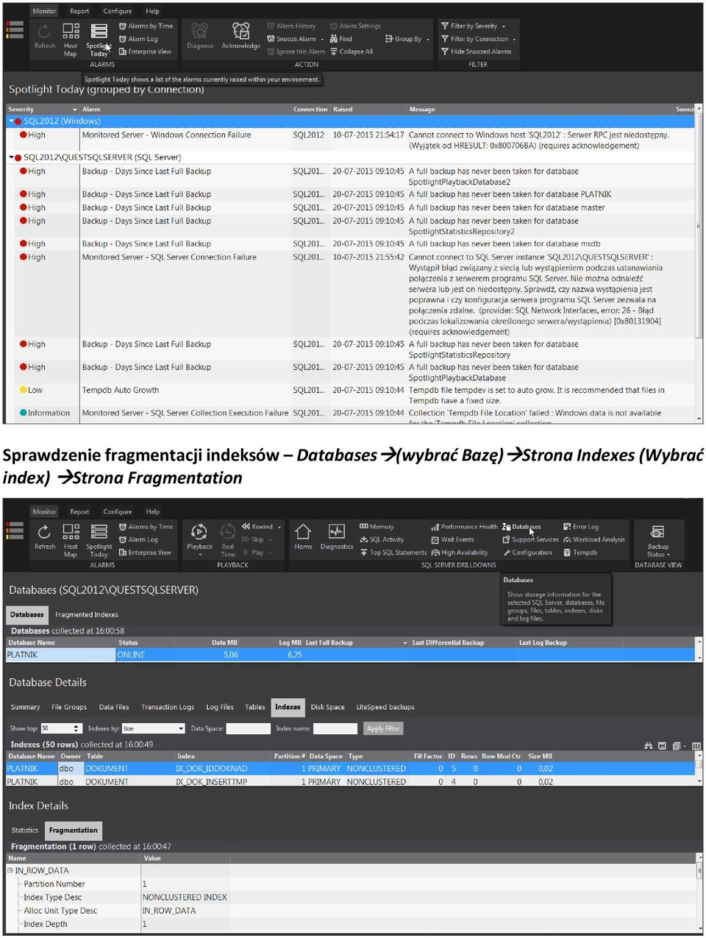Viewport: 706px width, 938px height.
Task: Click the Apply Filter button
Action: 383,728
